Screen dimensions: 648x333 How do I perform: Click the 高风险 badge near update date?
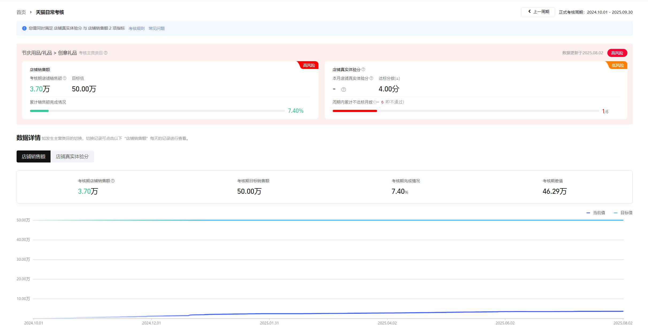[x=617, y=53]
